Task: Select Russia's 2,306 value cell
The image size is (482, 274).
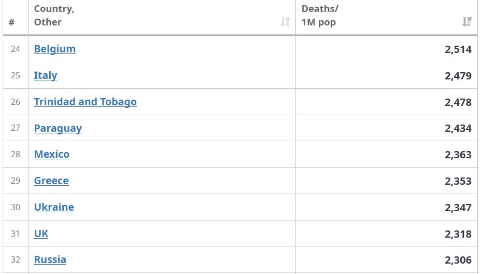Action: pyautogui.click(x=387, y=259)
